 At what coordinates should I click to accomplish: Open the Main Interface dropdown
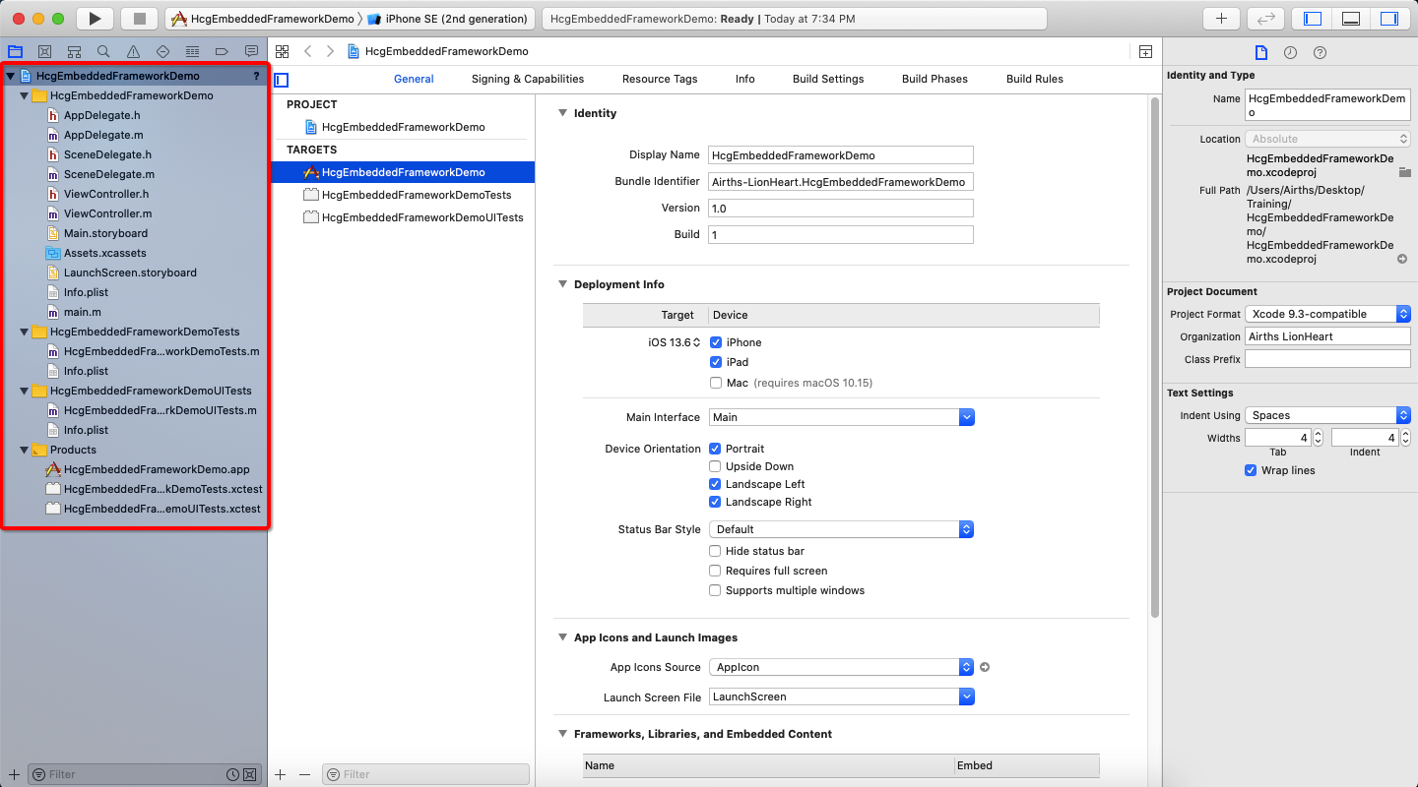(965, 417)
